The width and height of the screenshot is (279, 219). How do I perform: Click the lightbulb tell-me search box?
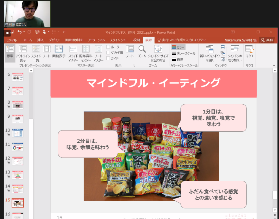point(184,40)
